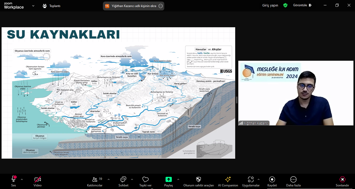
Task: Open the Görüntüle view menu
Action: (302, 5)
